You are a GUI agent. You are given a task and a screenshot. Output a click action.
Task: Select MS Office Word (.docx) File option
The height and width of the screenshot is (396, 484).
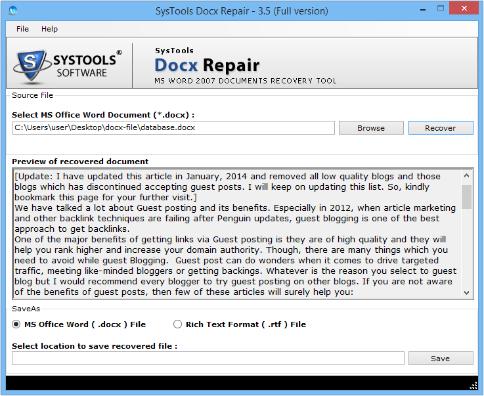click(79, 324)
